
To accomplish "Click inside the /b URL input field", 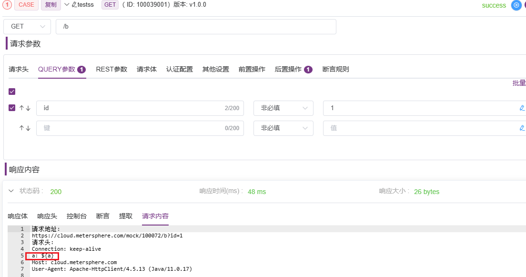I will [195, 26].
